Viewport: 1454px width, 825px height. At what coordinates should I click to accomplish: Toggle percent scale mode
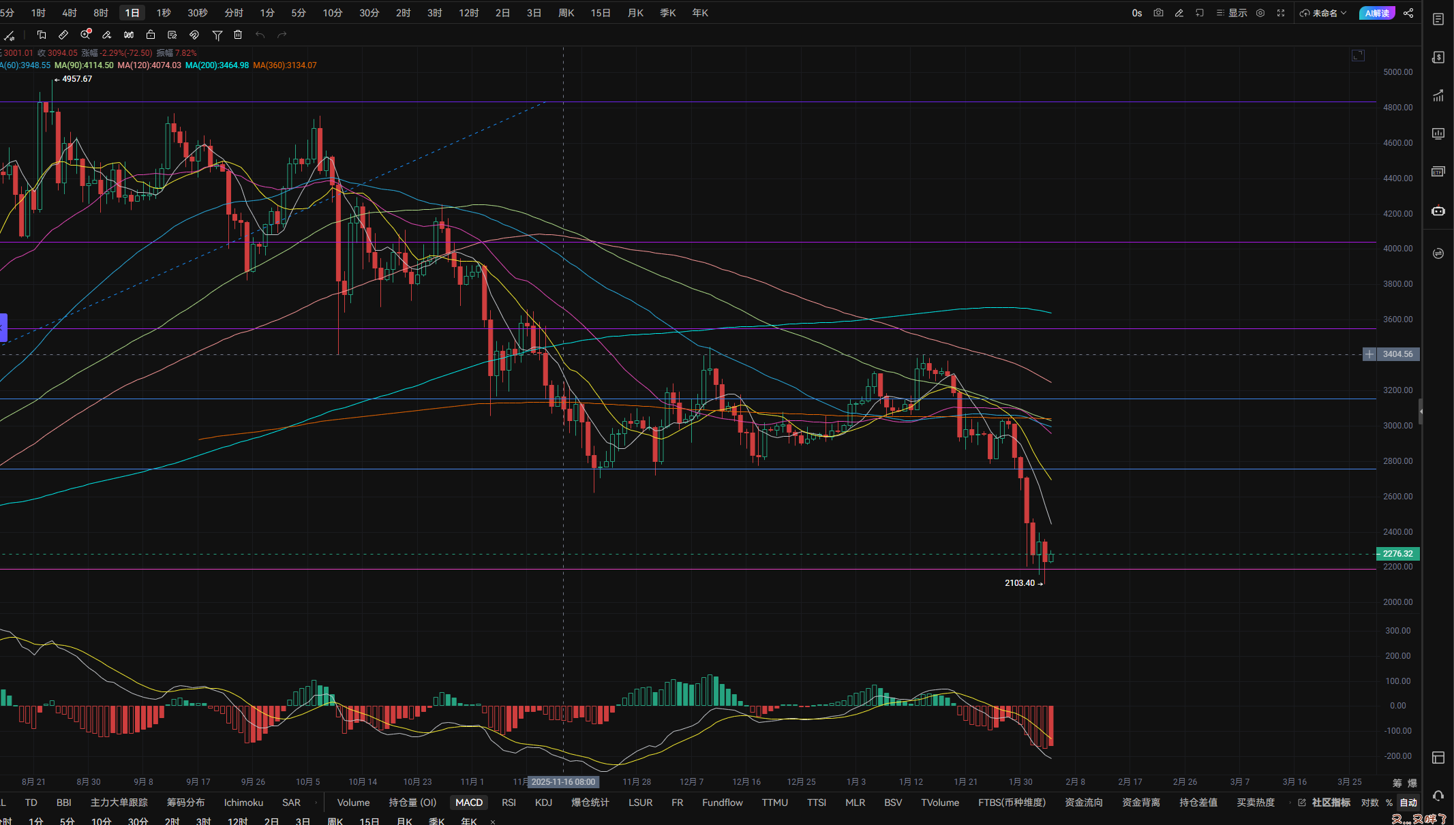pyautogui.click(x=1389, y=803)
